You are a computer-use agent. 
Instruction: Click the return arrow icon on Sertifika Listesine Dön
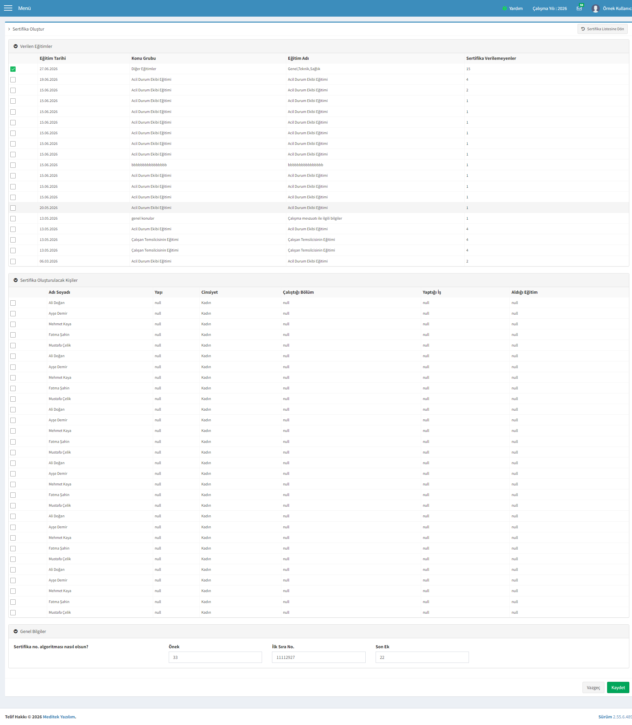(x=583, y=29)
